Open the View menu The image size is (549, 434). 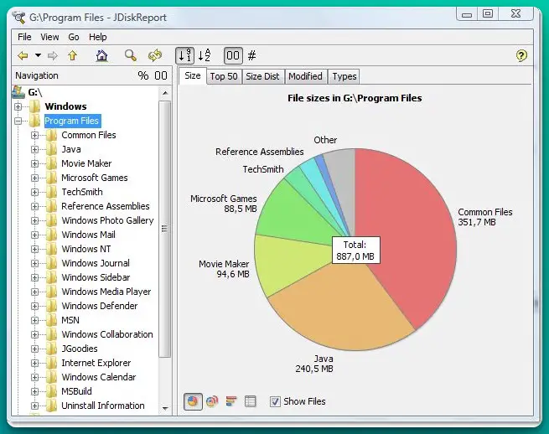click(49, 37)
